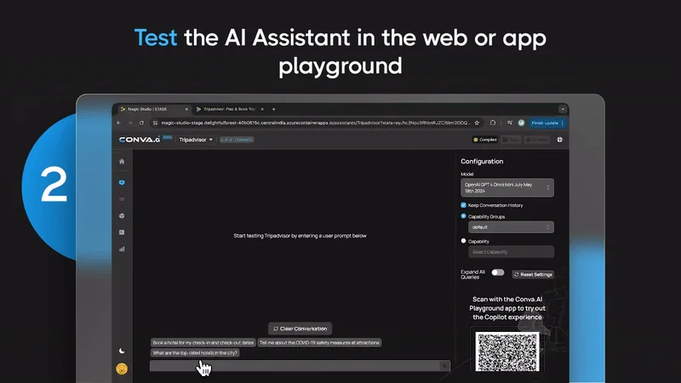The width and height of the screenshot is (681, 383).
Task: Click the Conva.AI Playground QR code
Action: coord(507,352)
